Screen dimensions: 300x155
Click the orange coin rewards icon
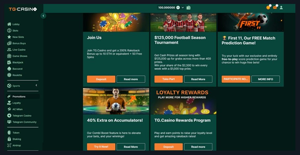pos(268,8)
